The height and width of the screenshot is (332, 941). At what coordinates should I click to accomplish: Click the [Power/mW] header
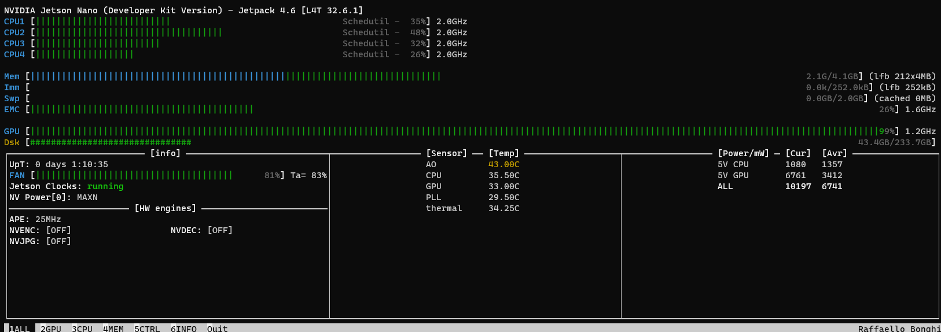[744, 153]
